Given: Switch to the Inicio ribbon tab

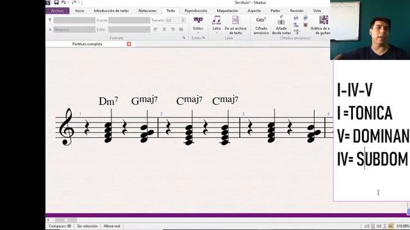Looking at the screenshot, I should pyautogui.click(x=79, y=11).
